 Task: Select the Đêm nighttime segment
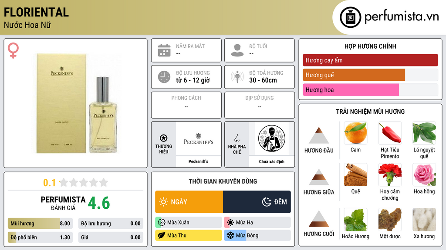[x=257, y=202]
